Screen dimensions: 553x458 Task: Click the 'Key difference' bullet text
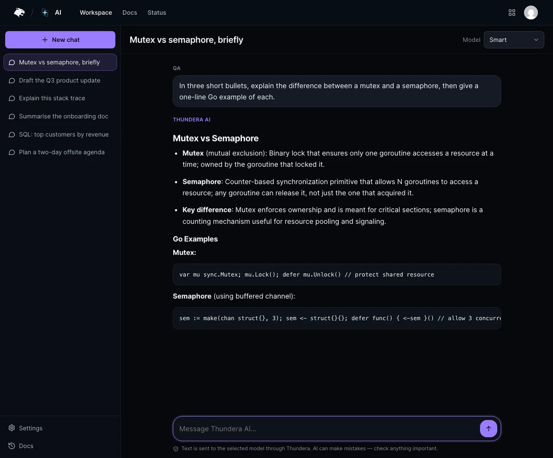[333, 215]
